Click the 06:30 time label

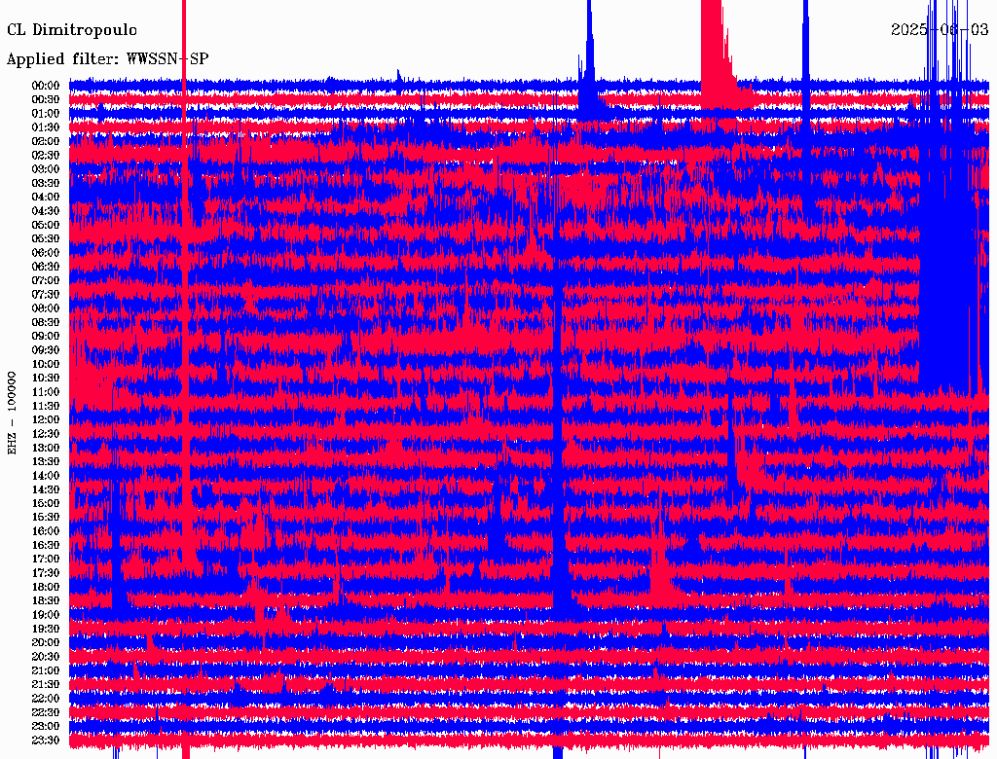46,267
